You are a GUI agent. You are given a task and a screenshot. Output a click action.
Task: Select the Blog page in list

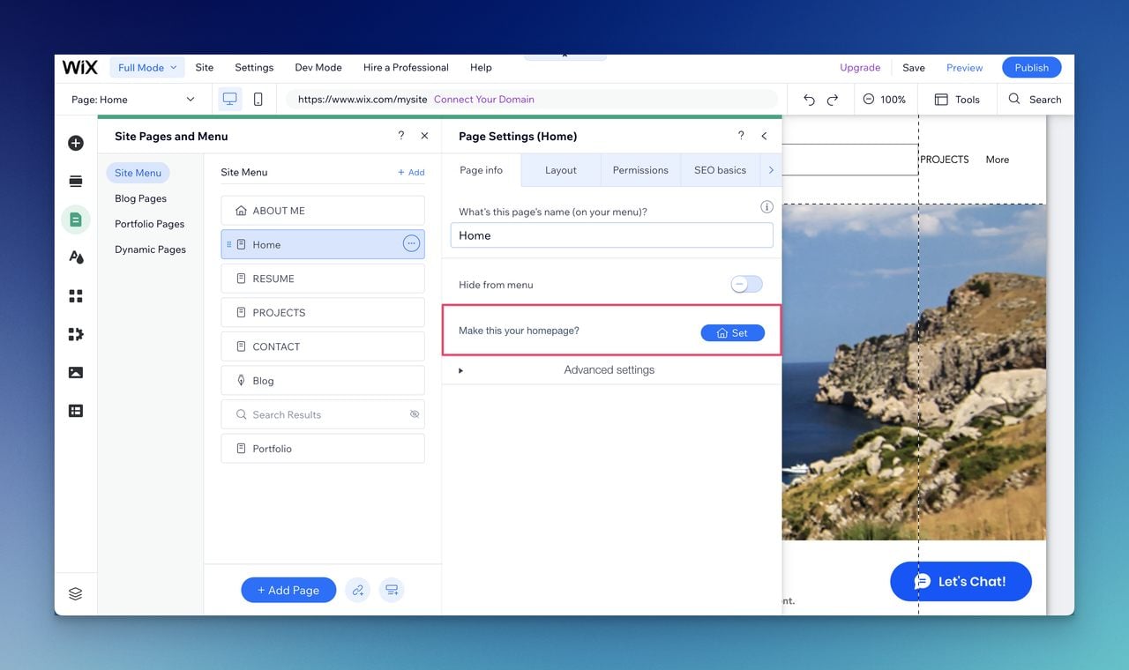click(x=323, y=381)
